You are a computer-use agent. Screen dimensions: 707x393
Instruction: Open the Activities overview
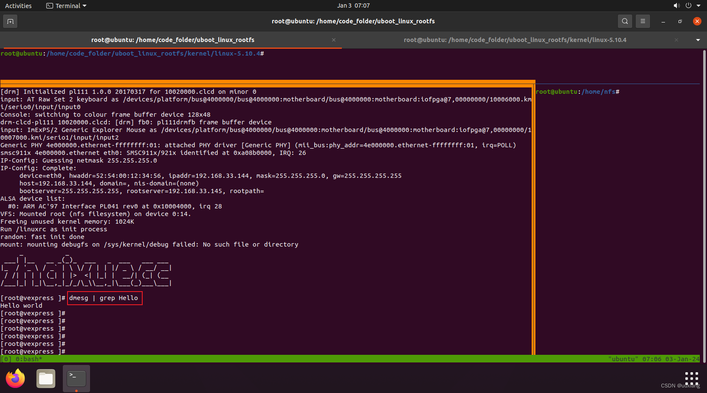(x=18, y=6)
